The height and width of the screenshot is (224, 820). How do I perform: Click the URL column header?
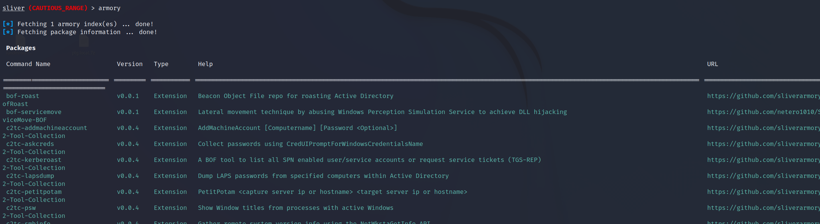pyautogui.click(x=712, y=64)
